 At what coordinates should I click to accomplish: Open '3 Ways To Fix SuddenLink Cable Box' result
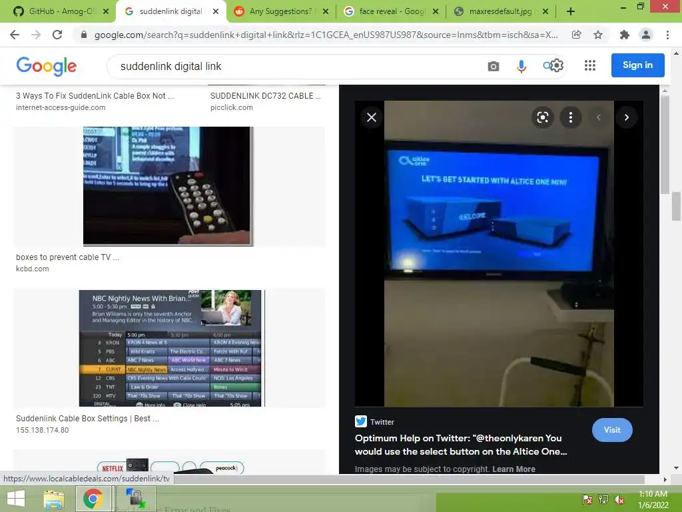point(95,96)
